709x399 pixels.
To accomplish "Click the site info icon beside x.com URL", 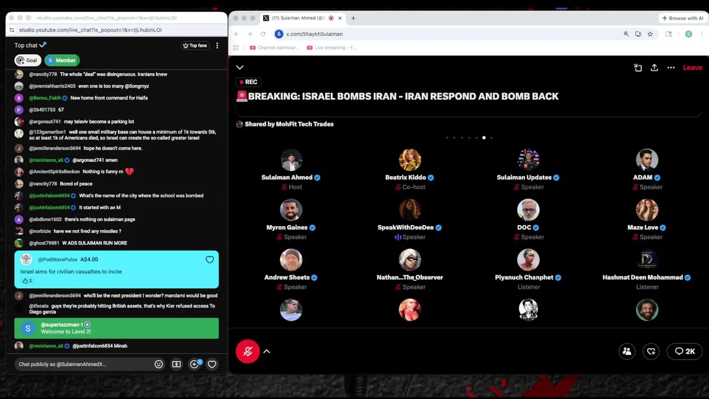I will 279,34.
